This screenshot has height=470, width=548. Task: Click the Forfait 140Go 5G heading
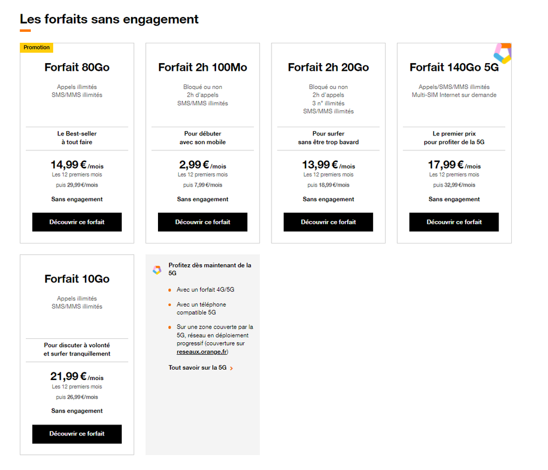click(454, 67)
